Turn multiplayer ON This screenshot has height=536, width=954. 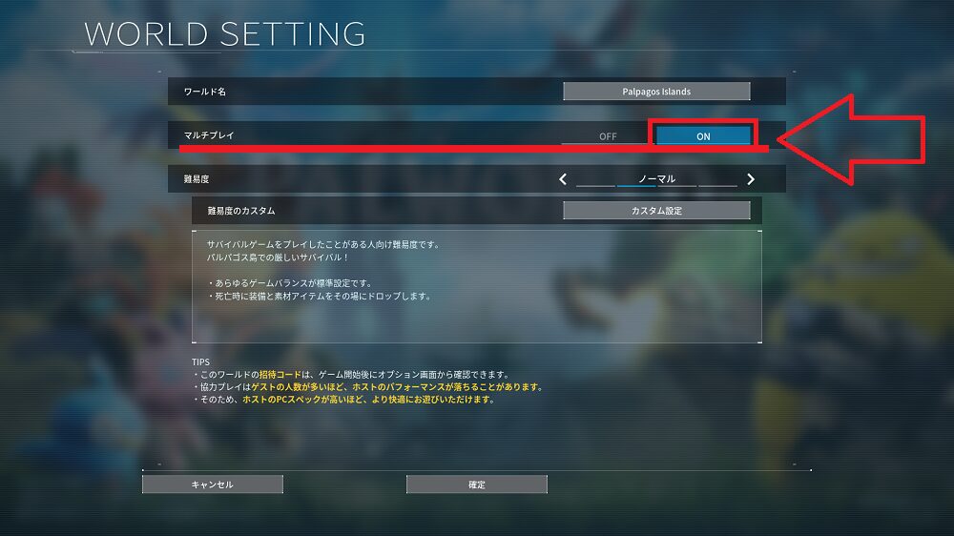(703, 135)
